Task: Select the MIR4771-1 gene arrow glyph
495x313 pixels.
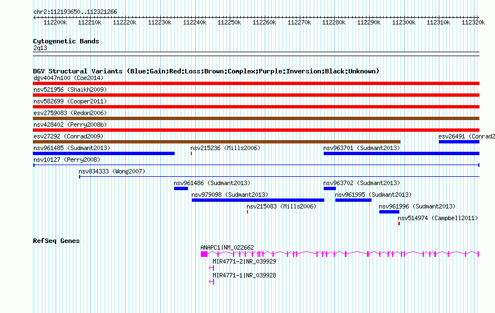Action: click(211, 282)
